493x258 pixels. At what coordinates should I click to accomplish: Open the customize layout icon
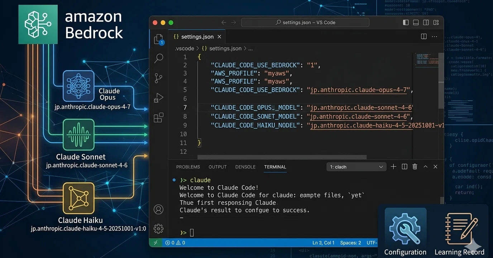click(436, 22)
